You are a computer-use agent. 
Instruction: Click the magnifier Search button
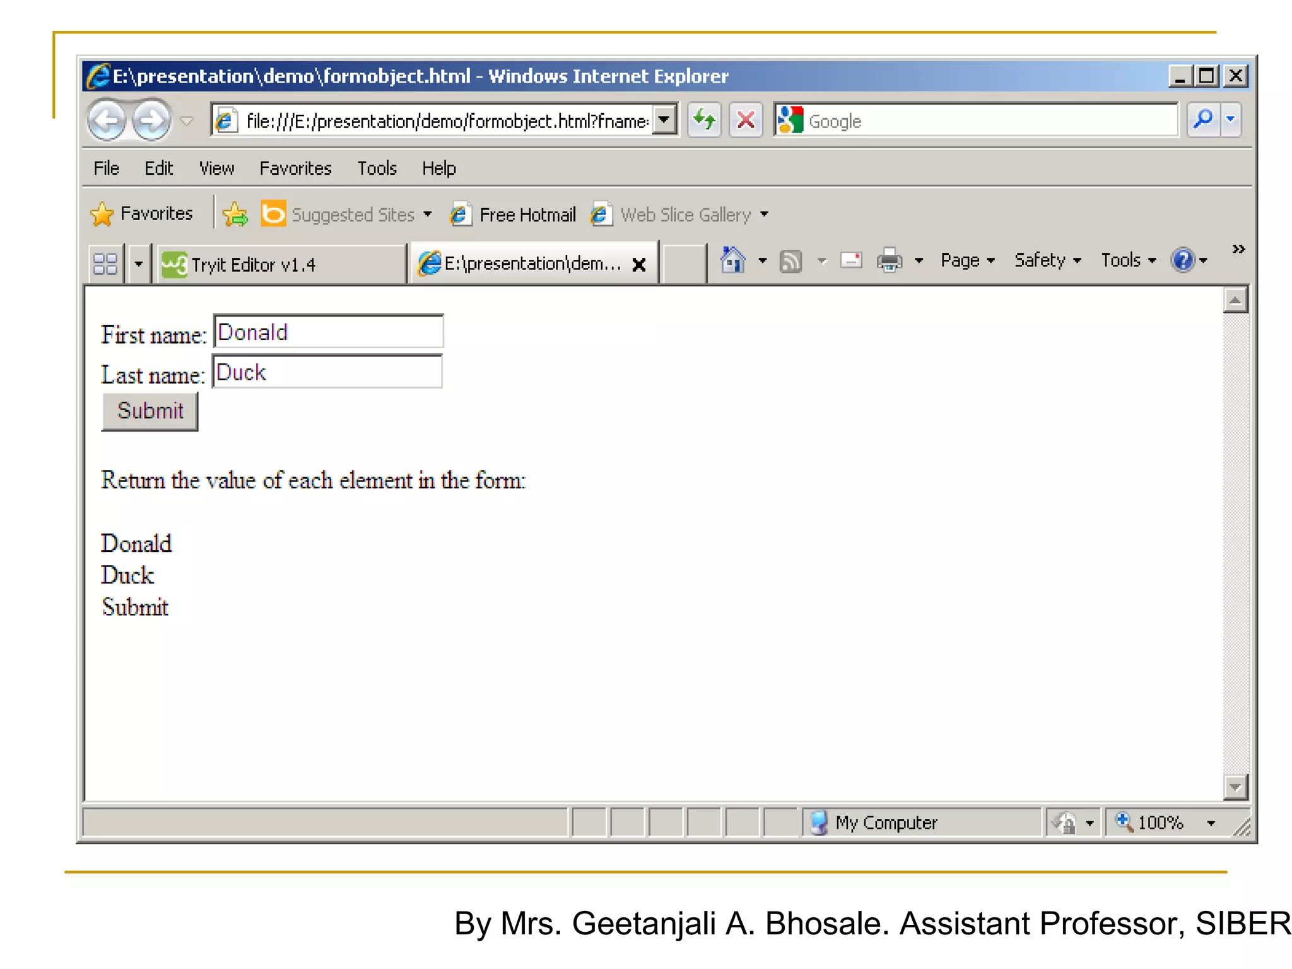coord(1203,119)
